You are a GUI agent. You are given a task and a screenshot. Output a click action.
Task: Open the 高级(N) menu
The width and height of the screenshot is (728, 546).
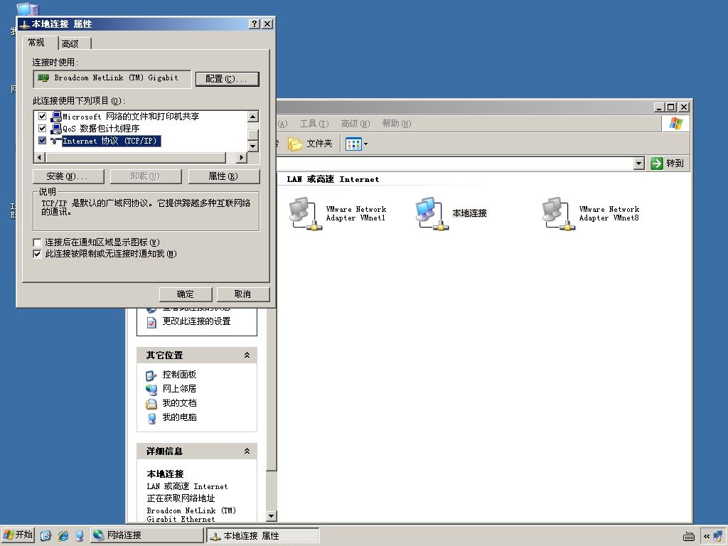(355, 124)
